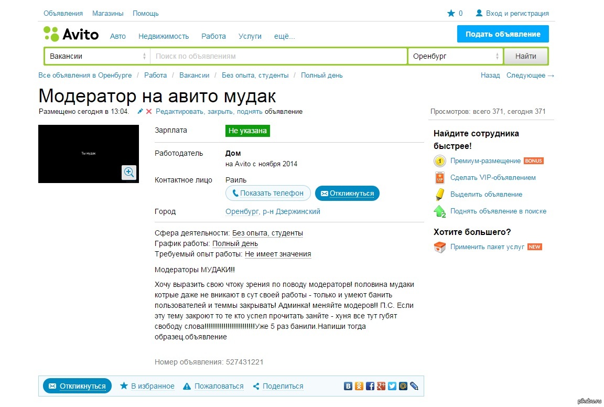Image resolution: width=604 pixels, height=407 pixels.
Task: Go to Магазины top link
Action: click(108, 14)
